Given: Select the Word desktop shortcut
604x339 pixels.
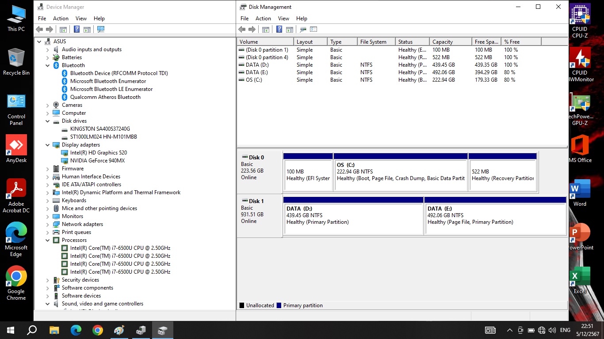Looking at the screenshot, I should click(580, 193).
